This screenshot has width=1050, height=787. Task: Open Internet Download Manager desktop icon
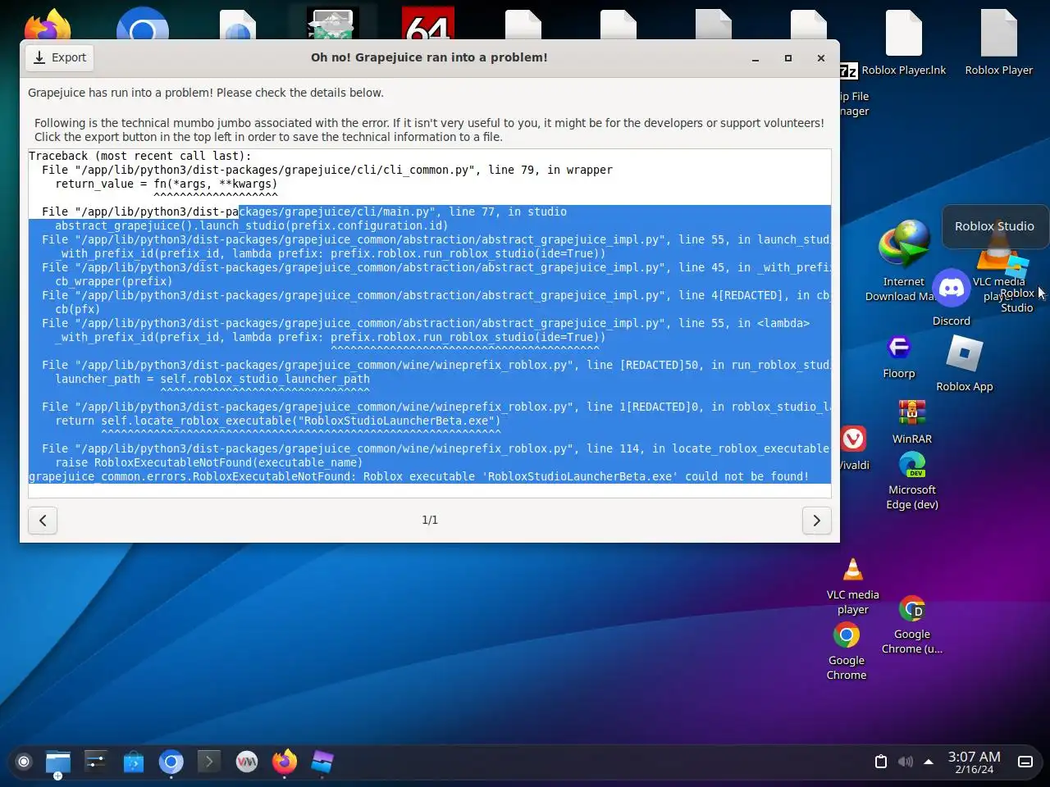coord(903,261)
